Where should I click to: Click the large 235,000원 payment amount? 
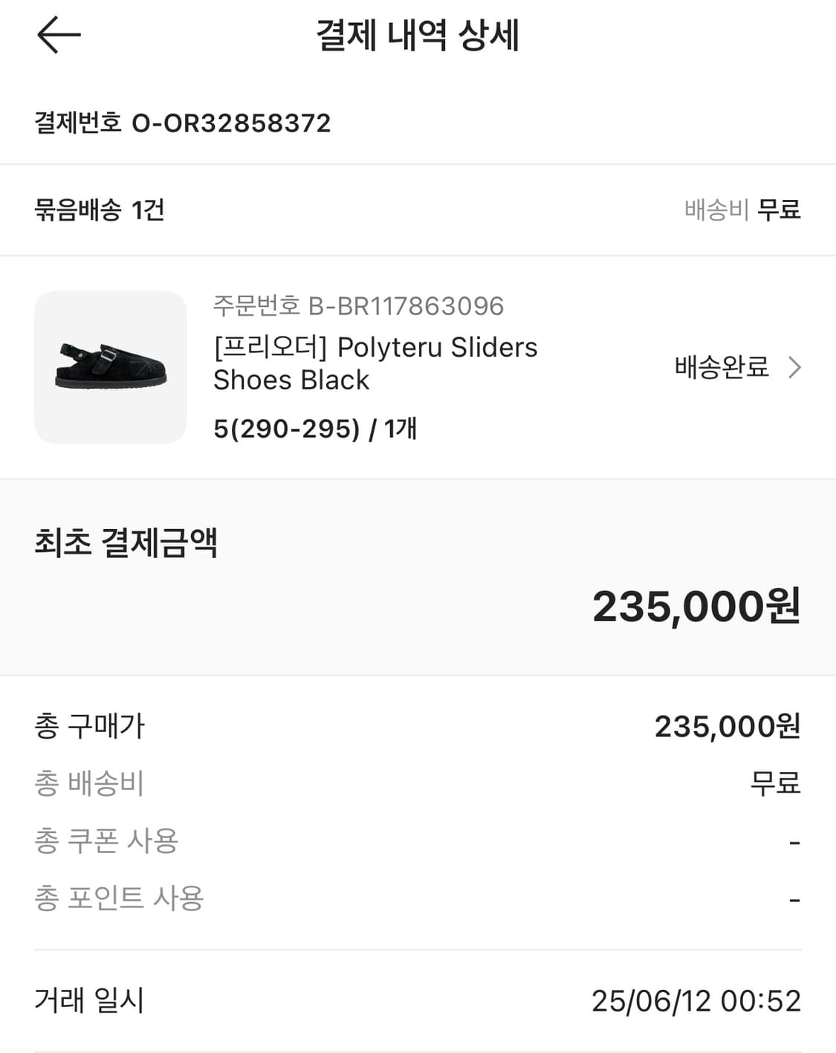696,606
